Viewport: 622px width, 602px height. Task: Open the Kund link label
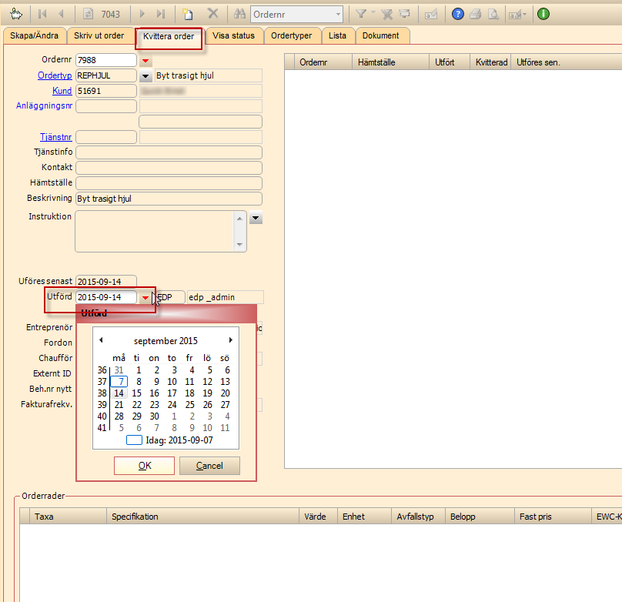click(62, 91)
